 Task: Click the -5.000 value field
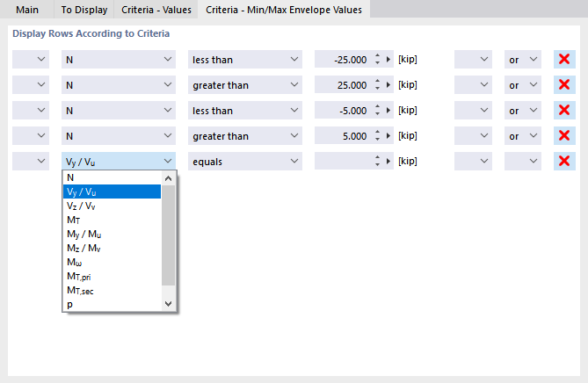click(x=343, y=110)
